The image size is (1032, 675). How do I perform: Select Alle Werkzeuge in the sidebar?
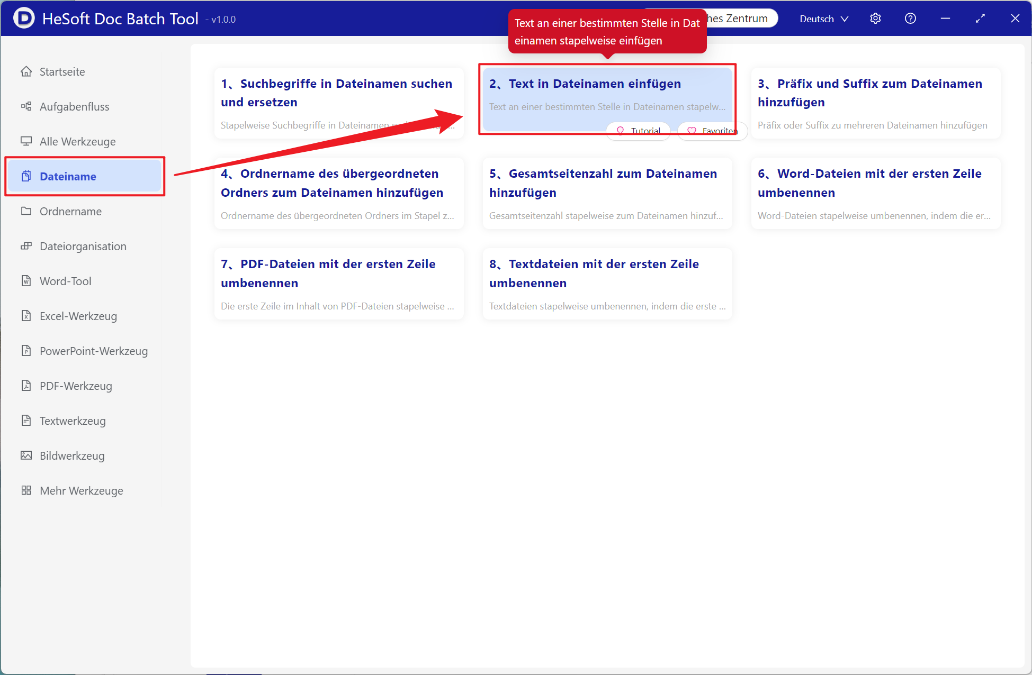(x=85, y=141)
